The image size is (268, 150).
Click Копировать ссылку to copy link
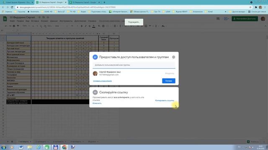(165, 100)
